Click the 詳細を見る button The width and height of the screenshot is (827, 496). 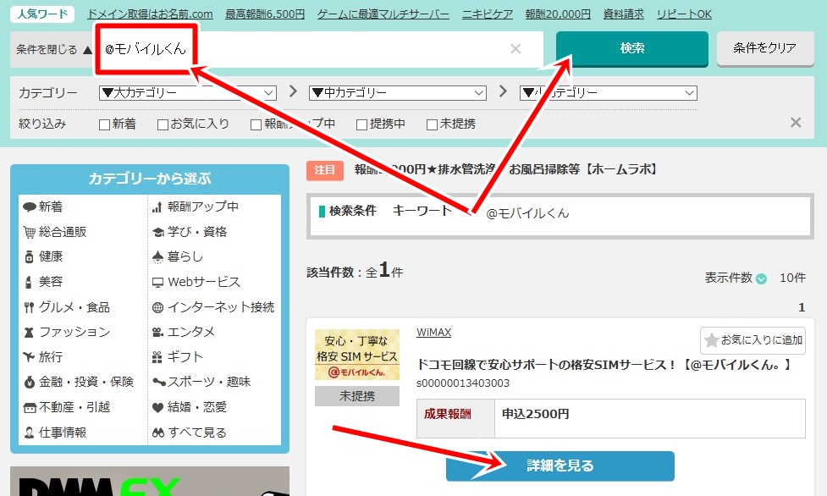coord(560,466)
